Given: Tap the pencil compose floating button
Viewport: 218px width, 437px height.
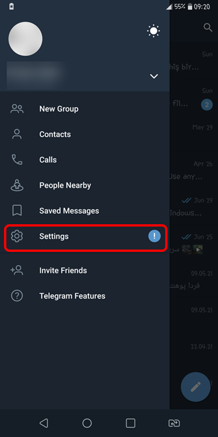Looking at the screenshot, I should 196,387.
